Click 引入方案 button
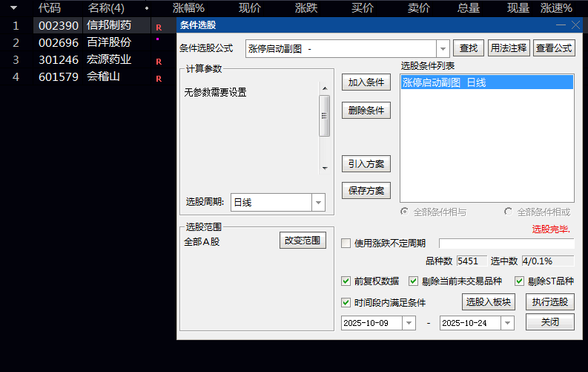 pyautogui.click(x=366, y=164)
